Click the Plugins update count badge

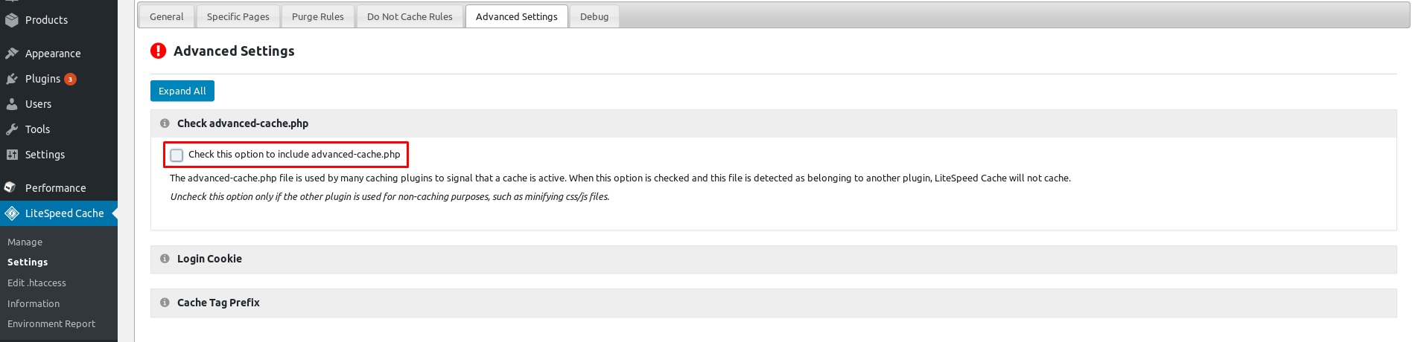point(70,79)
